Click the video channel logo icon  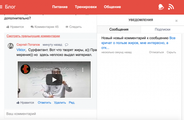point(25,69)
